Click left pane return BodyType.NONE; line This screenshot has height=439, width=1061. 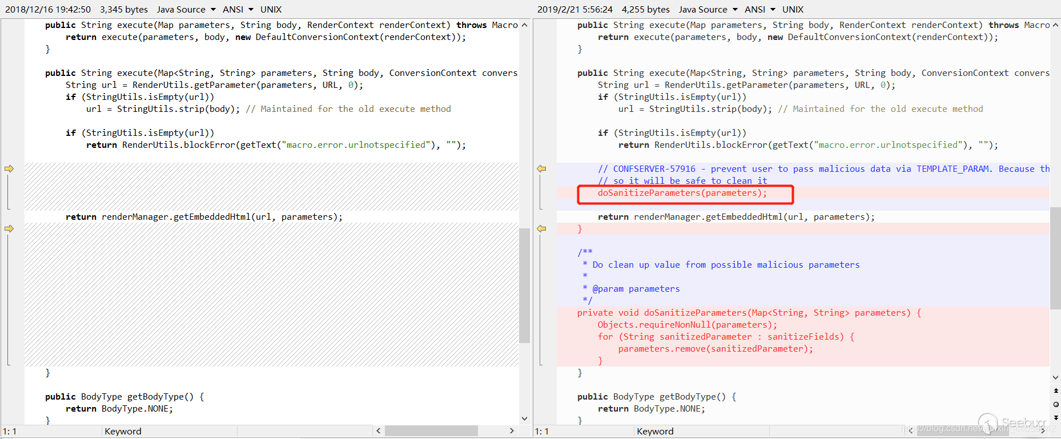pyautogui.click(x=119, y=409)
